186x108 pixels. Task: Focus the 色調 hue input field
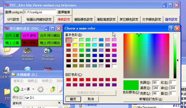[x=156, y=82]
